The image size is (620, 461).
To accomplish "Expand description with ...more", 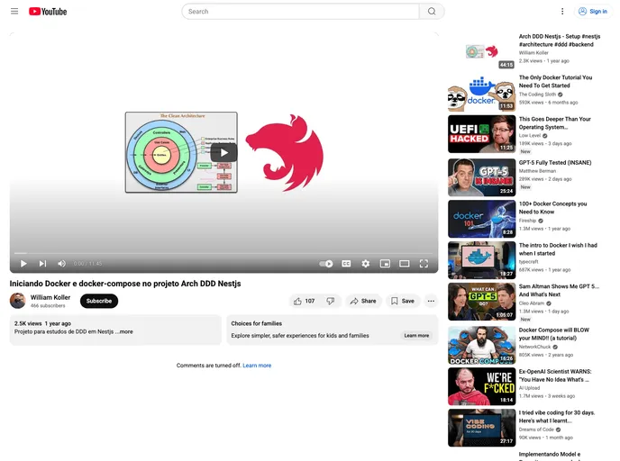I will [x=125, y=331].
